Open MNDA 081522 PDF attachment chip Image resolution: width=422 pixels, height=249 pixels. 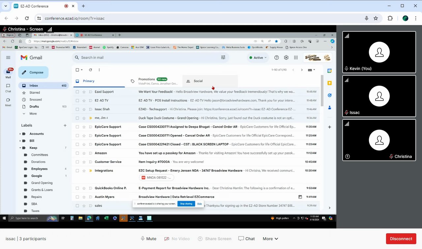click(x=156, y=178)
